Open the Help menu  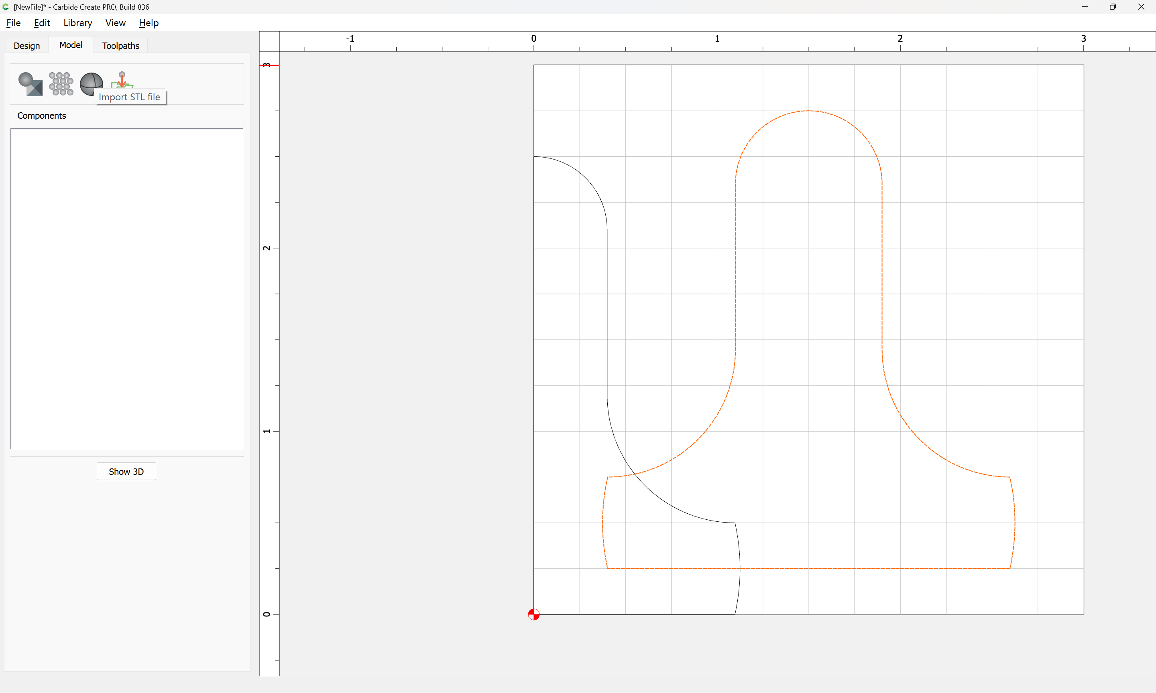149,23
